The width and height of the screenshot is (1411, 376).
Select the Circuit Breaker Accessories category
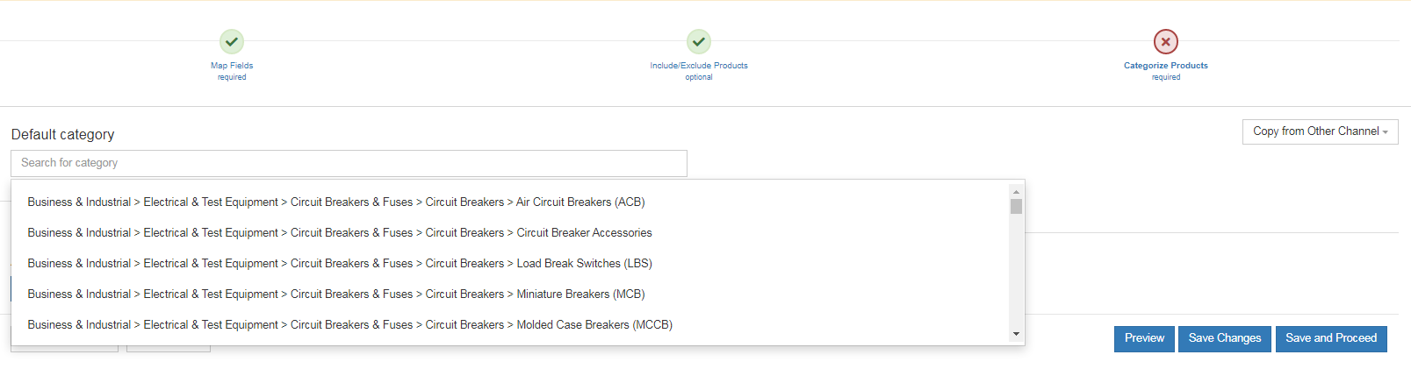[340, 233]
